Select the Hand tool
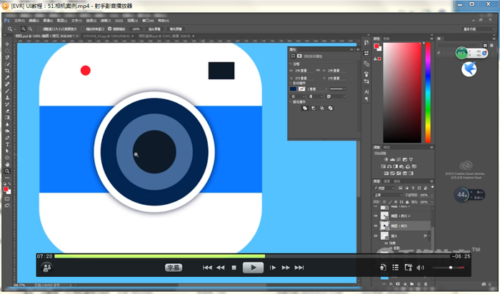 [7, 164]
